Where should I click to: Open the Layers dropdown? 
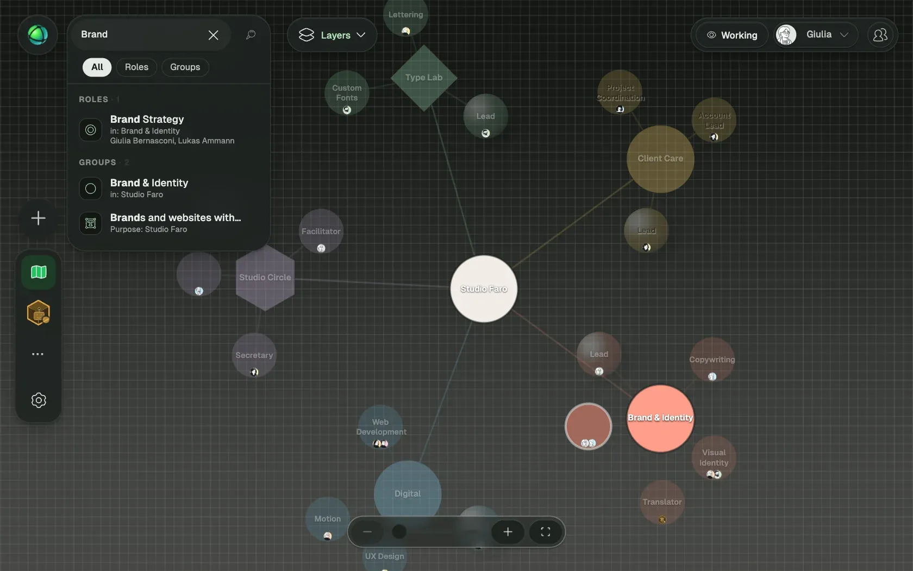332,35
